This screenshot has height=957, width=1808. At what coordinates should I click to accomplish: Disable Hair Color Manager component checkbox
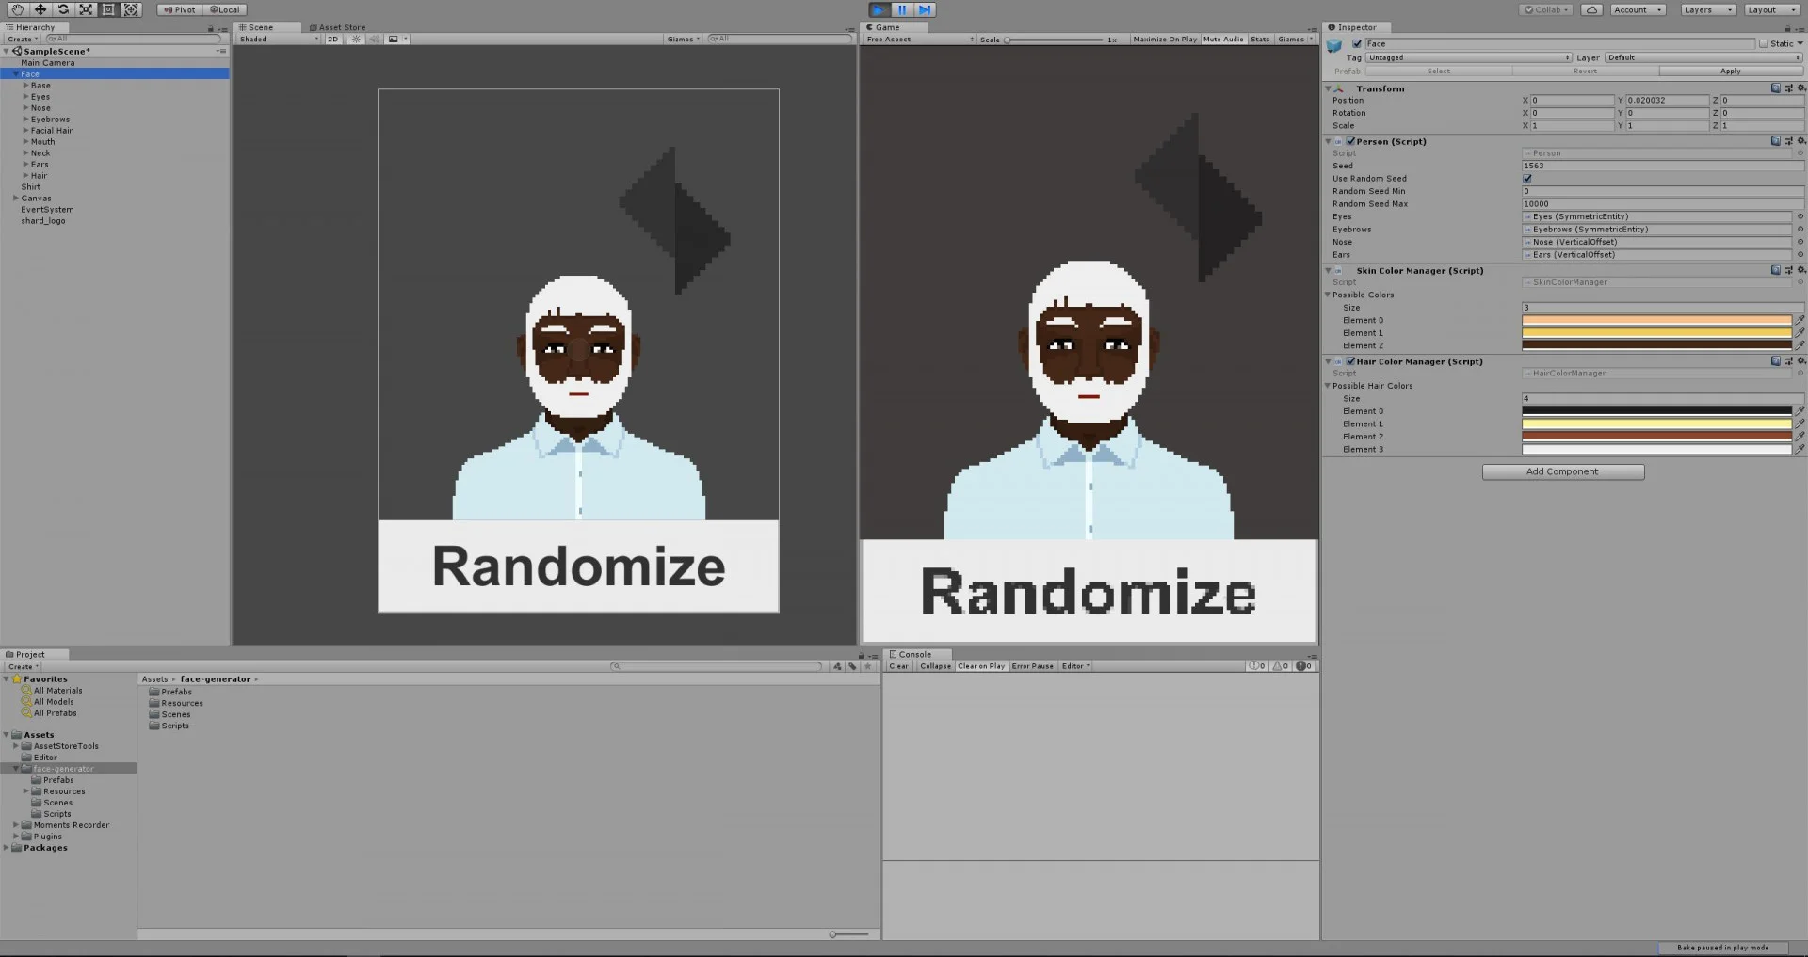pyautogui.click(x=1351, y=361)
